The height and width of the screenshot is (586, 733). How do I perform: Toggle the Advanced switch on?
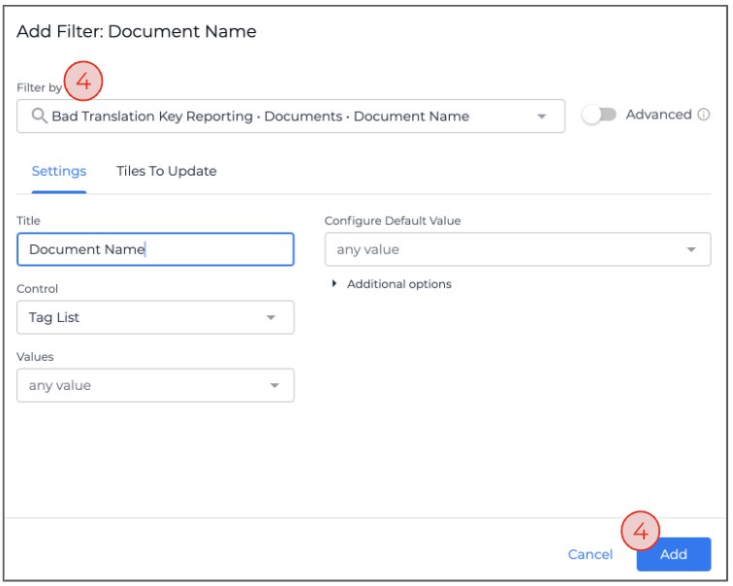point(599,114)
